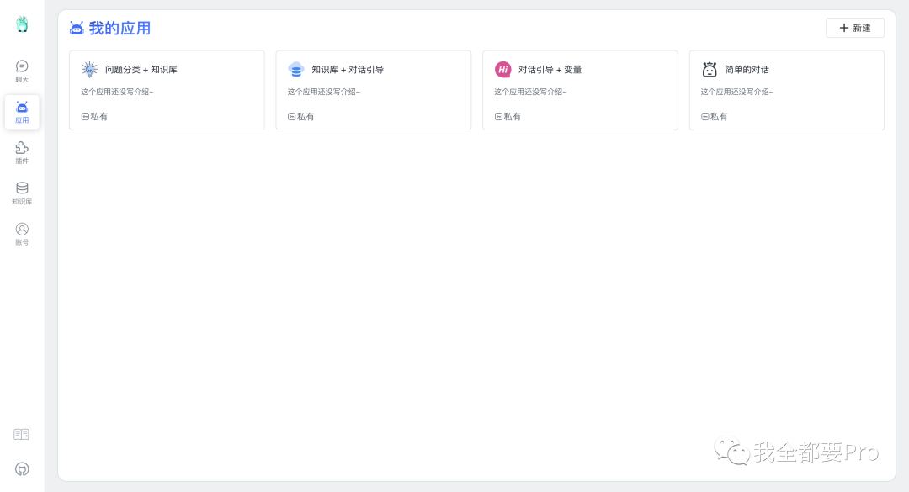The height and width of the screenshot is (492, 909).
Task: Switch to 聊天 via sidebar navigation label
Action: pyautogui.click(x=21, y=78)
